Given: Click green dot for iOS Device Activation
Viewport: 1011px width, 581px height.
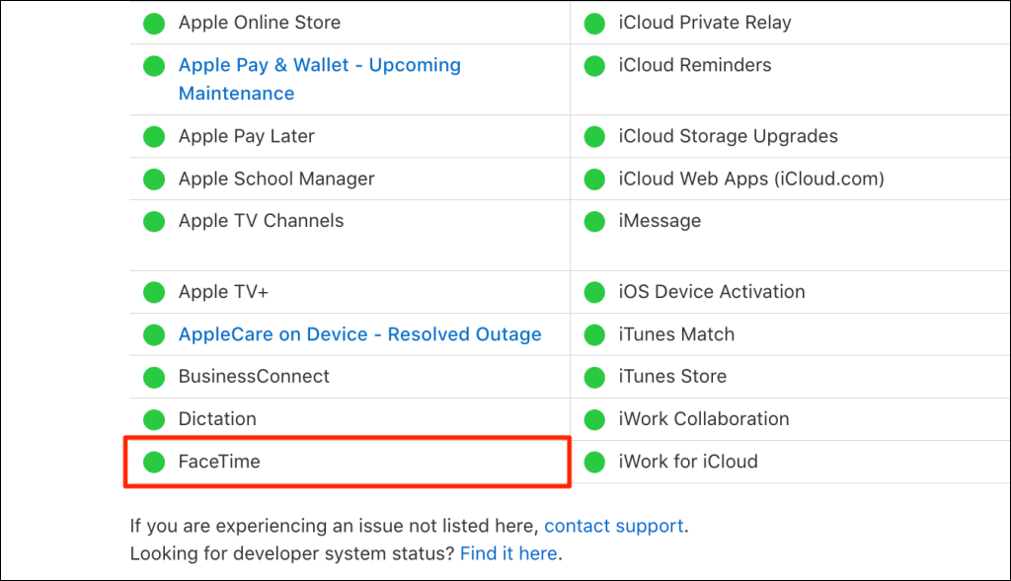Looking at the screenshot, I should 594,292.
